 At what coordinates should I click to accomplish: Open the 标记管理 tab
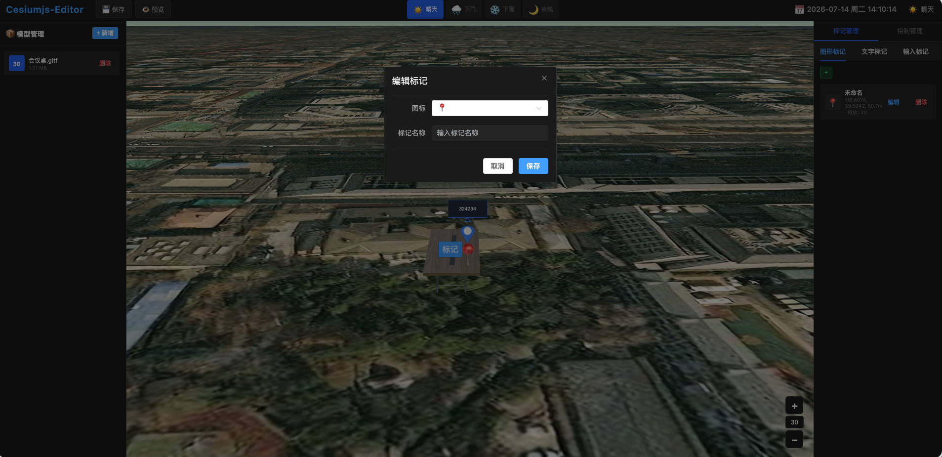click(x=846, y=31)
